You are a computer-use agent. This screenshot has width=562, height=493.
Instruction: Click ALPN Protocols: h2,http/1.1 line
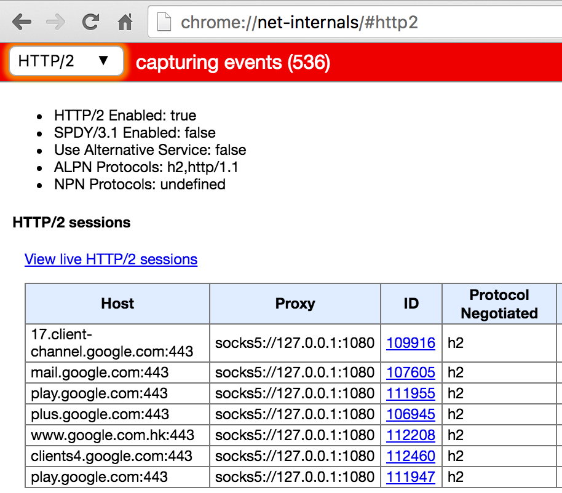click(x=146, y=167)
